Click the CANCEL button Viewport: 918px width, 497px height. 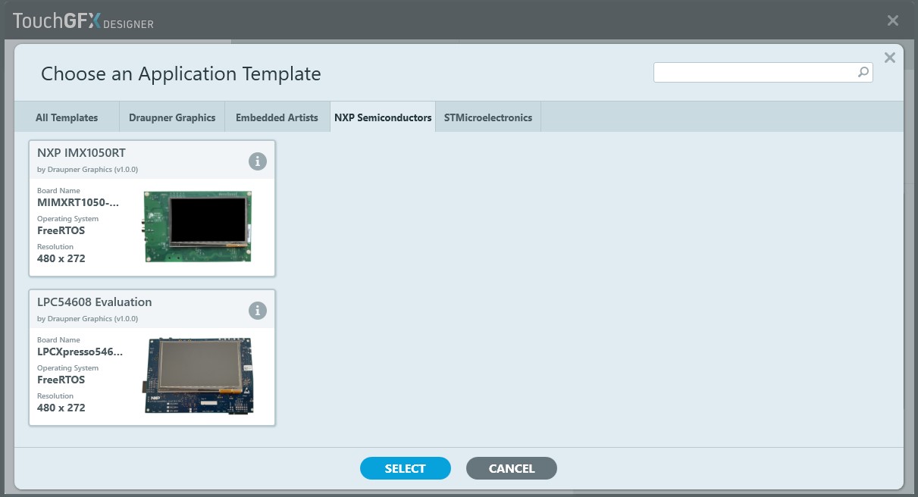point(512,468)
